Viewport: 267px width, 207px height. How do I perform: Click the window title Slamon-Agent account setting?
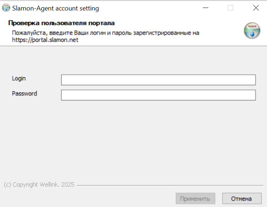55,8
